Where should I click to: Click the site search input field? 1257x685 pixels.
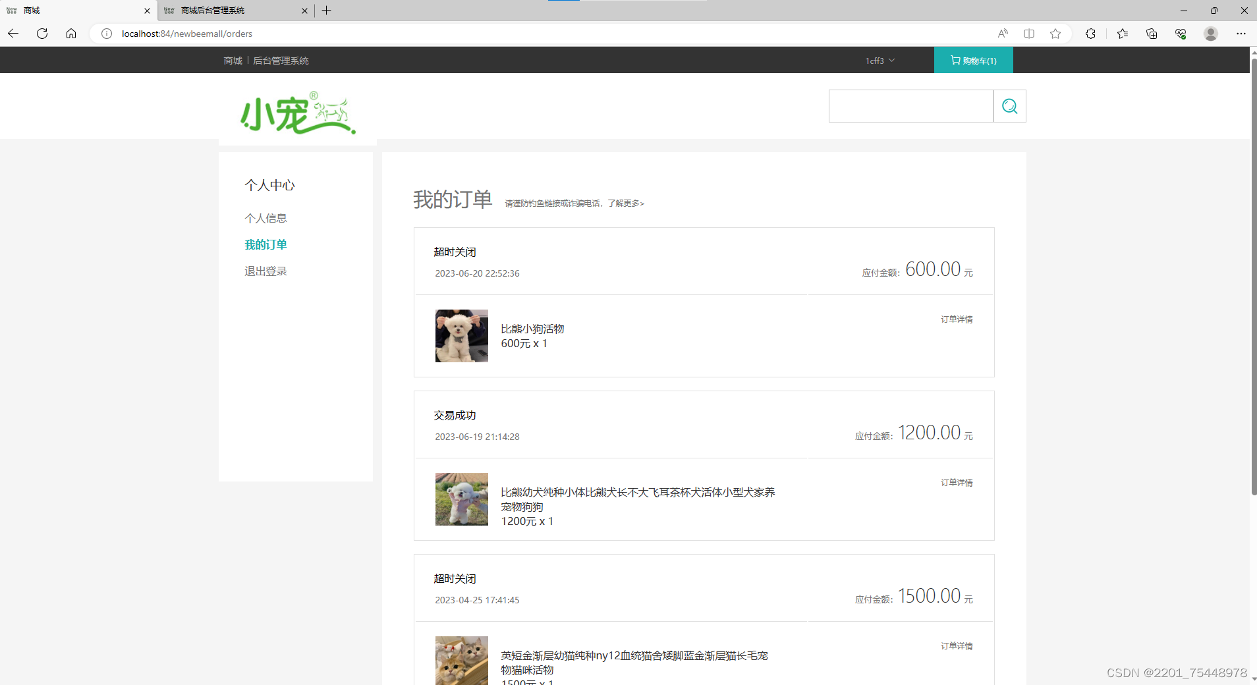click(x=910, y=105)
